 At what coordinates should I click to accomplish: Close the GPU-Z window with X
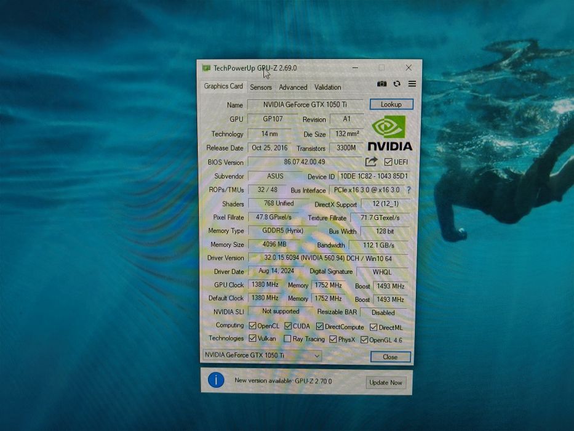coord(409,68)
